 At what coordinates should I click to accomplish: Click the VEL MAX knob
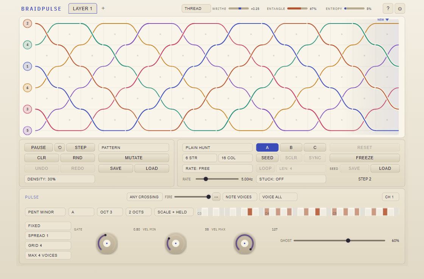(245, 243)
